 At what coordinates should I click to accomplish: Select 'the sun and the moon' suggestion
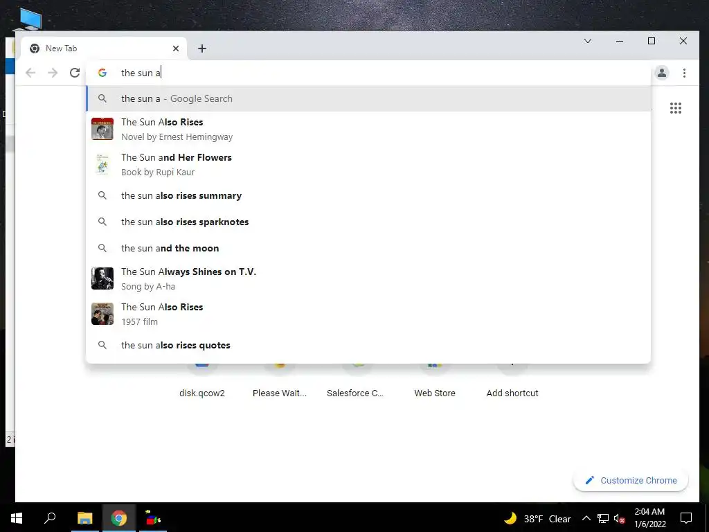click(x=368, y=249)
